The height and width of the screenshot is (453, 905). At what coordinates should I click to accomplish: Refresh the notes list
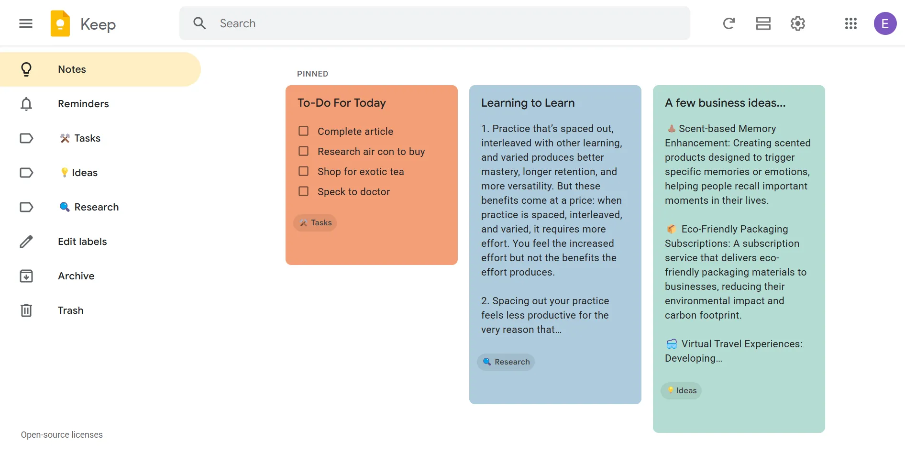click(728, 23)
